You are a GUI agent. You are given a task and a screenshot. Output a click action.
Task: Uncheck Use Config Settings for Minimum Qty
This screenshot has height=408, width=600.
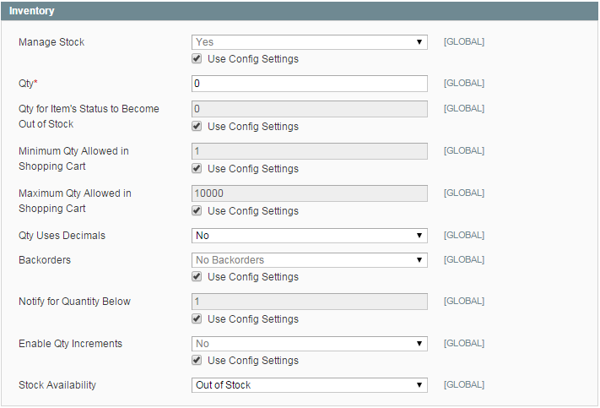pos(197,169)
